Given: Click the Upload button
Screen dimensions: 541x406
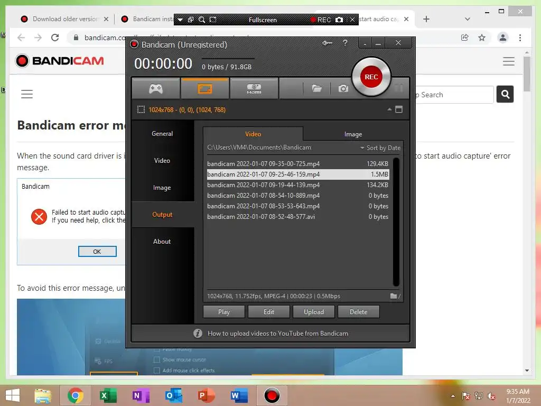Looking at the screenshot, I should click(314, 312).
